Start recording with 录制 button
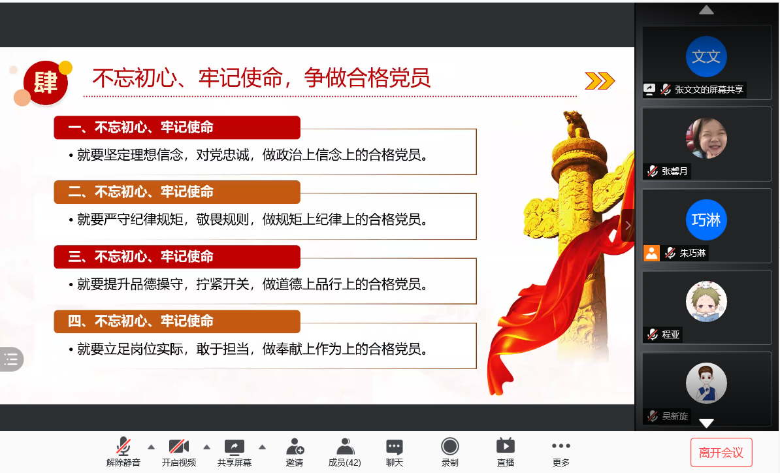The image size is (780, 473). click(449, 451)
